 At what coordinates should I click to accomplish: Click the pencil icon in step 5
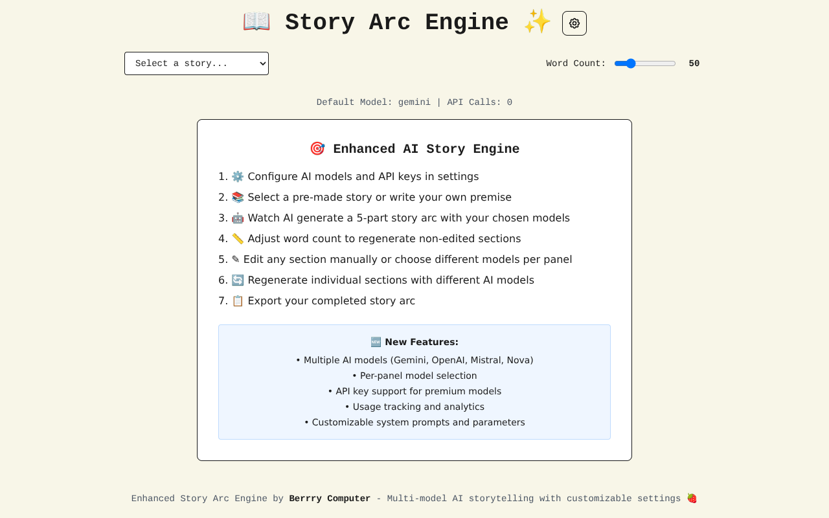pyautogui.click(x=237, y=258)
